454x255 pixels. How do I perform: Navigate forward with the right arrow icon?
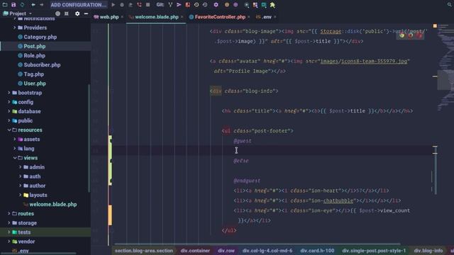41,5
